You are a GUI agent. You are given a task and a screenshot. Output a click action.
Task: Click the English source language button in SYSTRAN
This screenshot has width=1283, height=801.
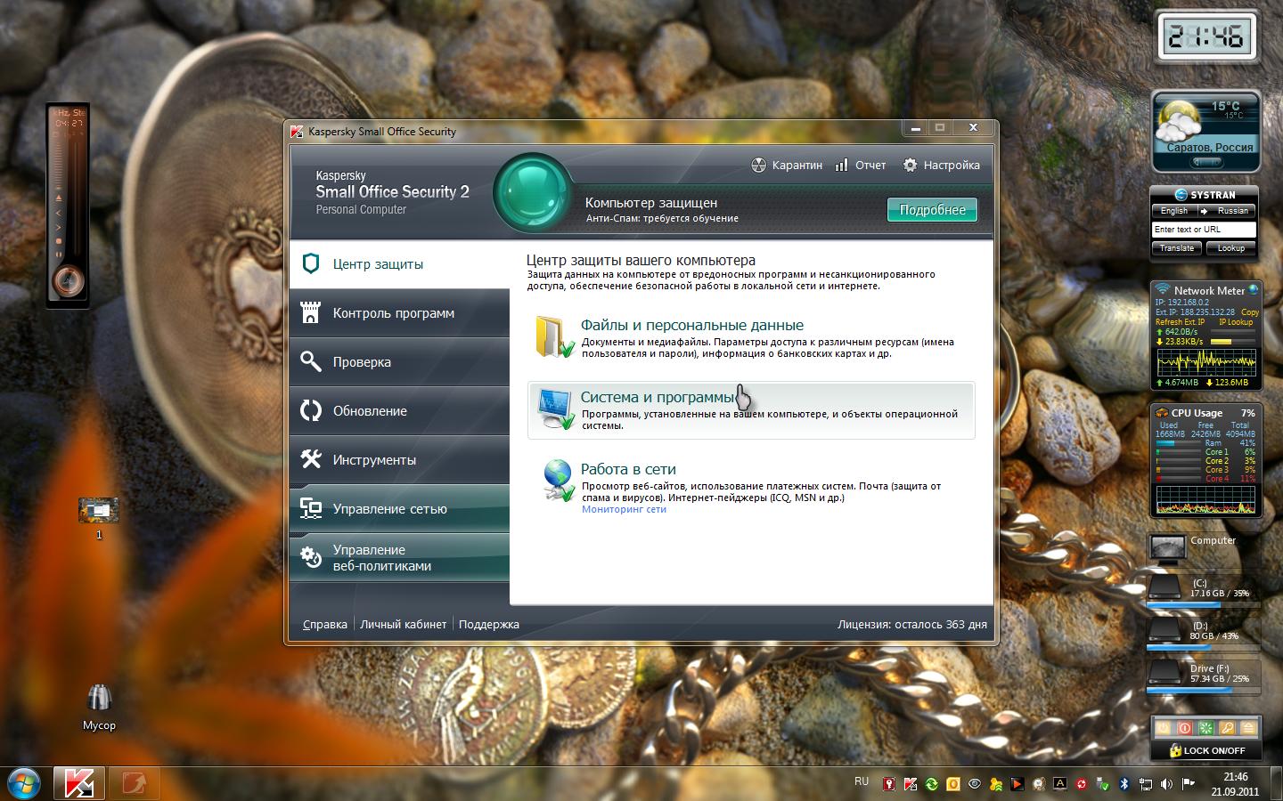(1173, 211)
